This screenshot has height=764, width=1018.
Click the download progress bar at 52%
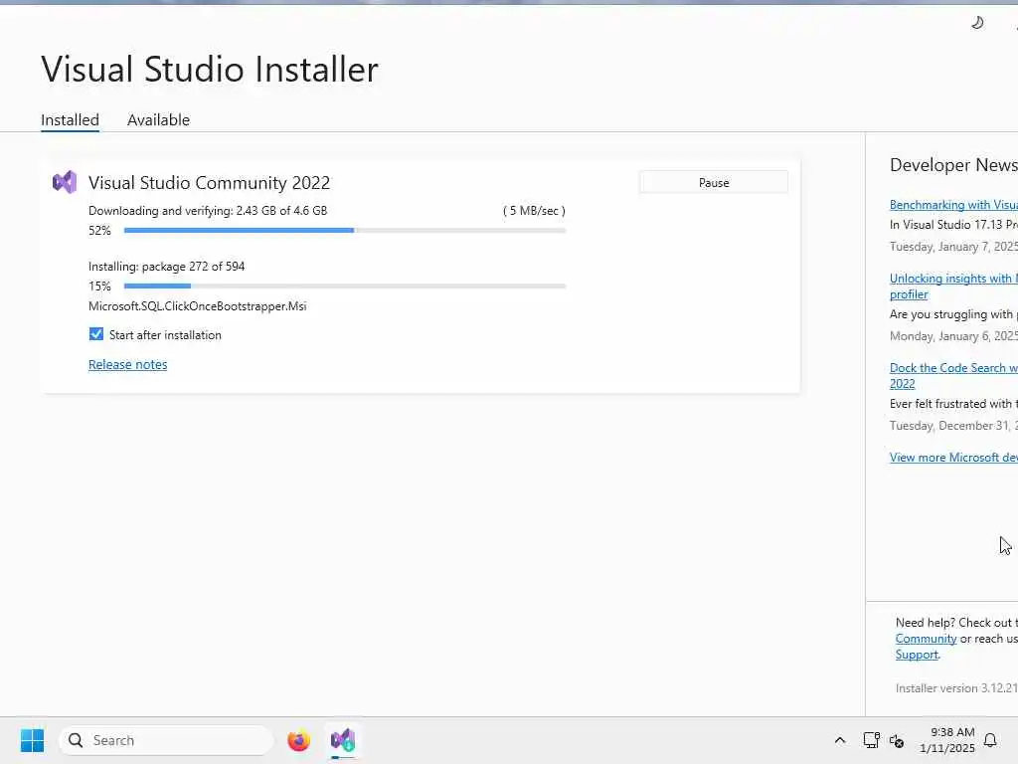coord(345,230)
